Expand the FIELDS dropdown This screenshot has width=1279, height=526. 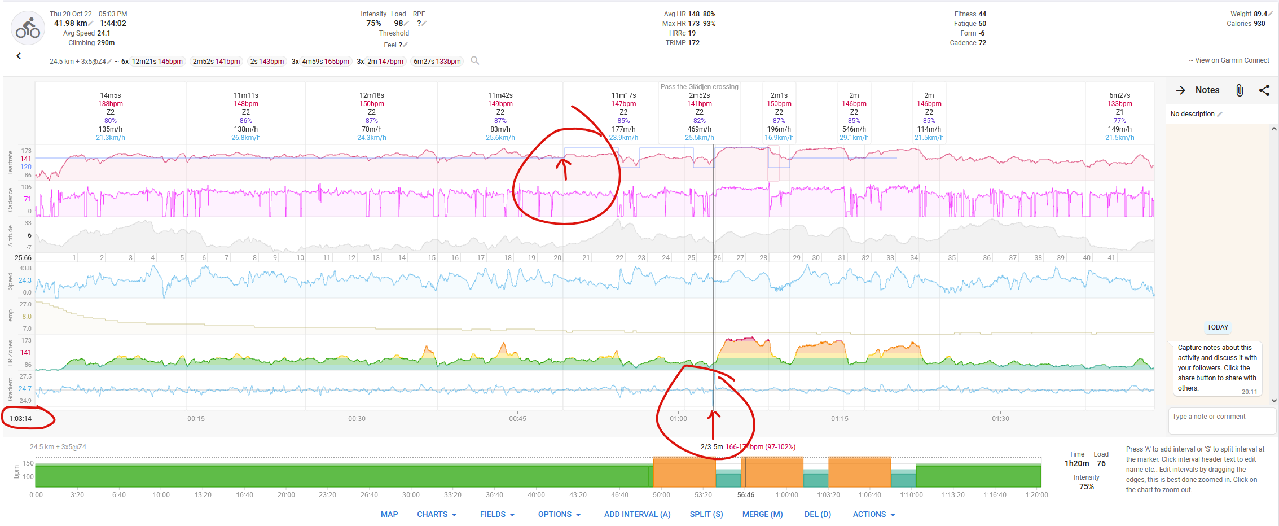[x=497, y=514]
